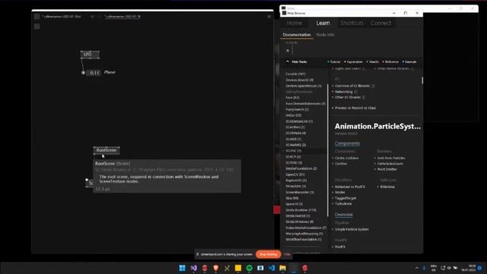487x274 pixels.
Task: Select the IO.OSC package
Action: [x=293, y=151]
